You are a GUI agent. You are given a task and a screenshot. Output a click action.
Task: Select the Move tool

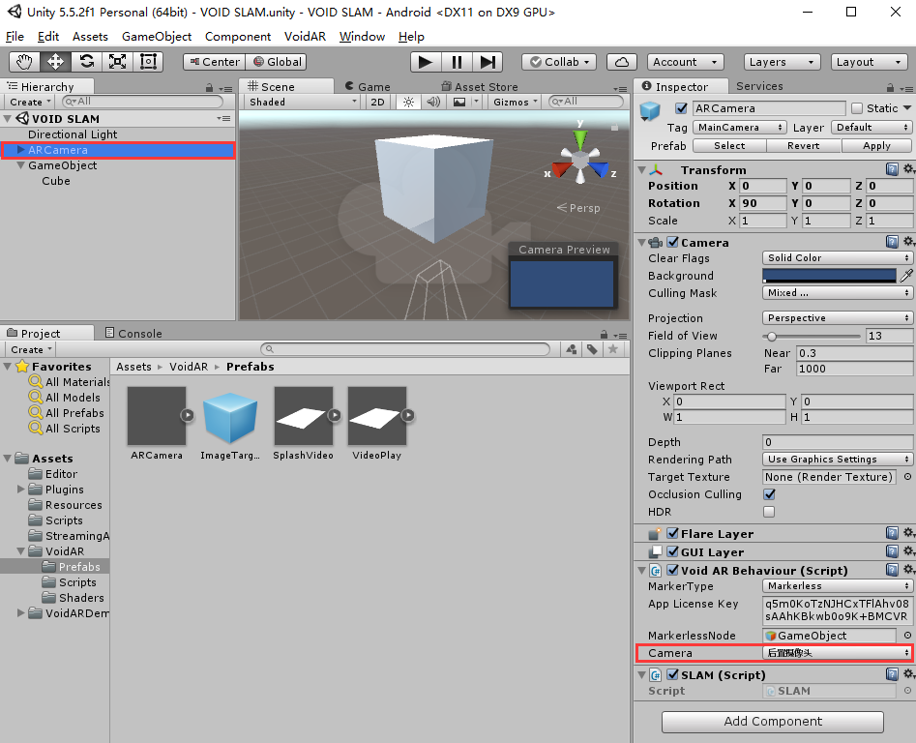[55, 61]
